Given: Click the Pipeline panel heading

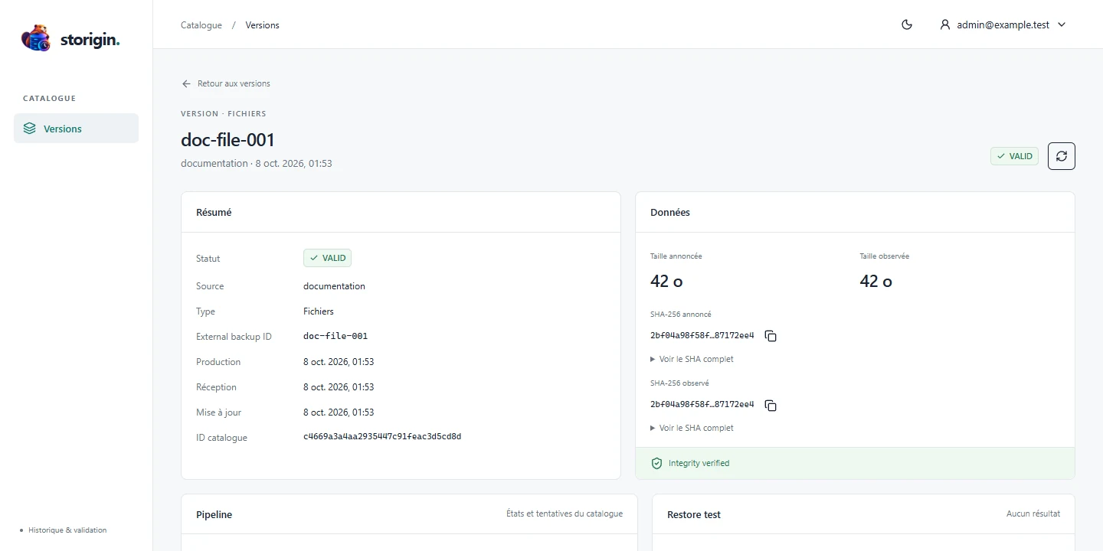Looking at the screenshot, I should coord(214,515).
